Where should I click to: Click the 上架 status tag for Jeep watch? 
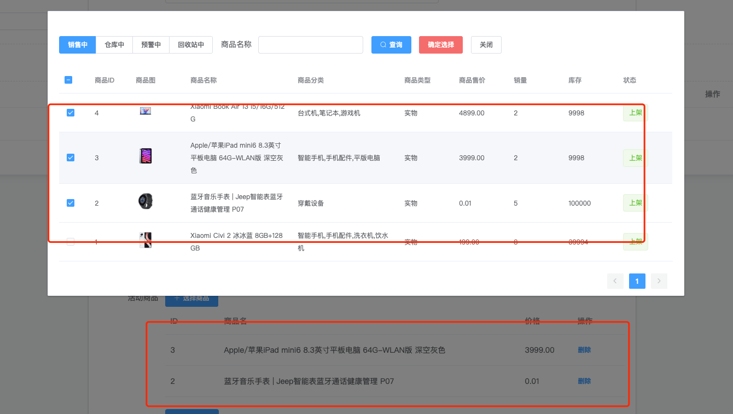pos(636,203)
